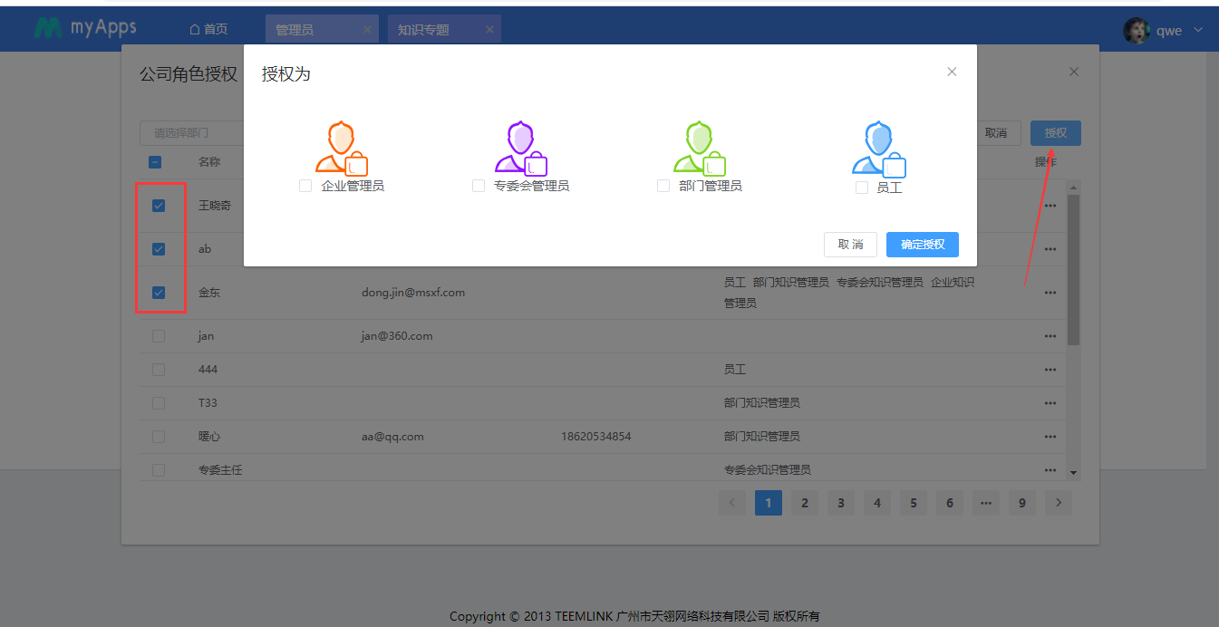Image resolution: width=1219 pixels, height=627 pixels.
Task: Click the user list vertical scrollbar
Action: pos(1073,272)
